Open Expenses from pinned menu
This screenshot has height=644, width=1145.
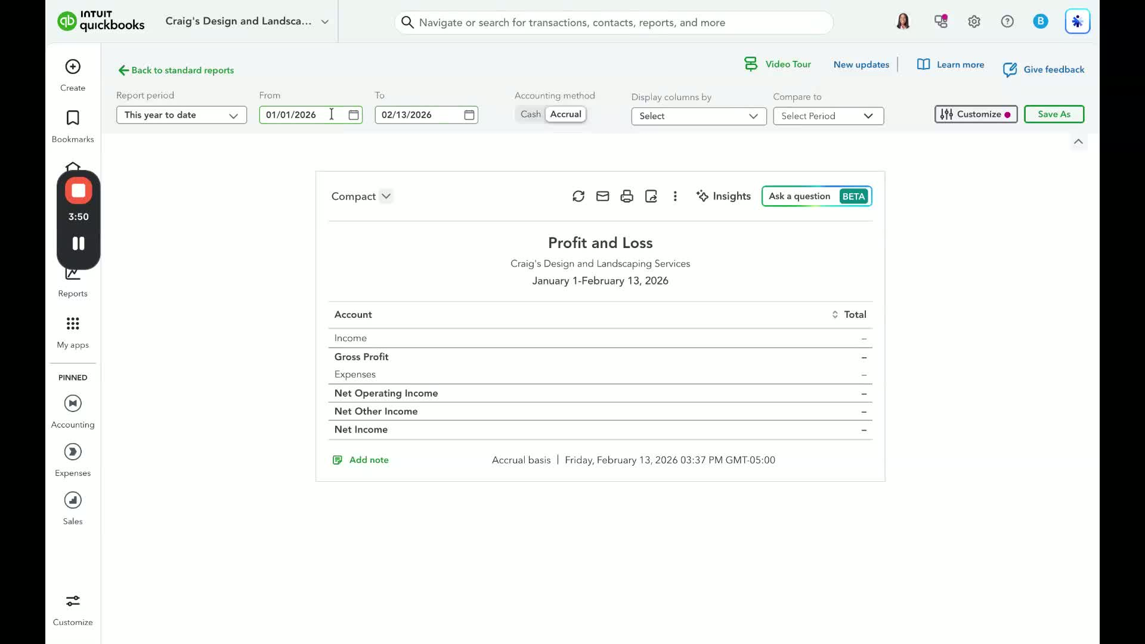point(73,452)
